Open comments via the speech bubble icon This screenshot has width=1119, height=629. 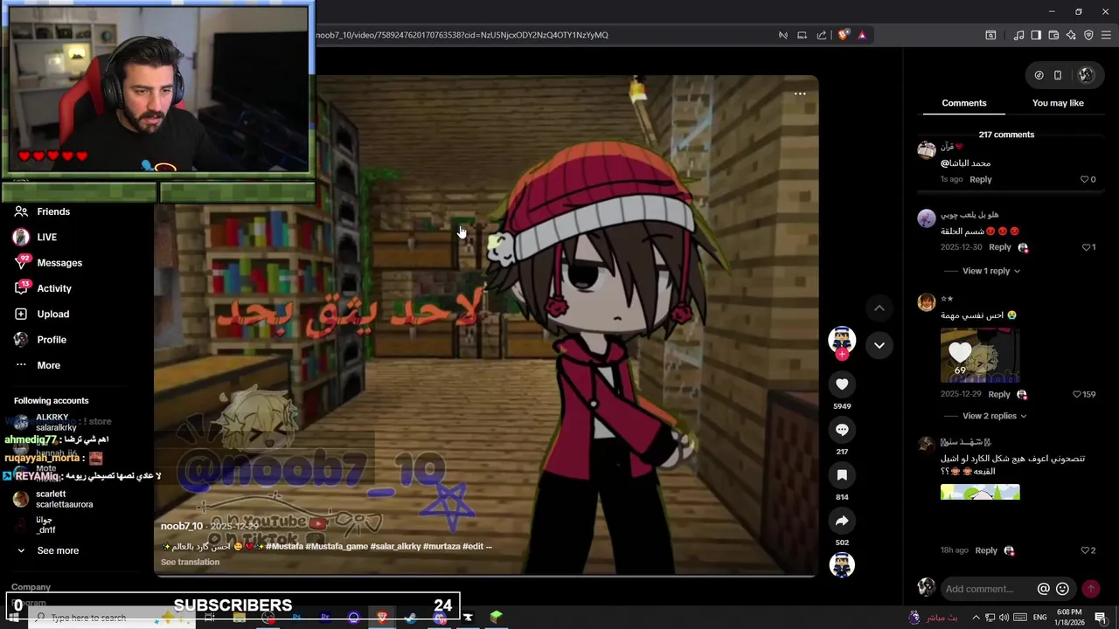tap(842, 430)
